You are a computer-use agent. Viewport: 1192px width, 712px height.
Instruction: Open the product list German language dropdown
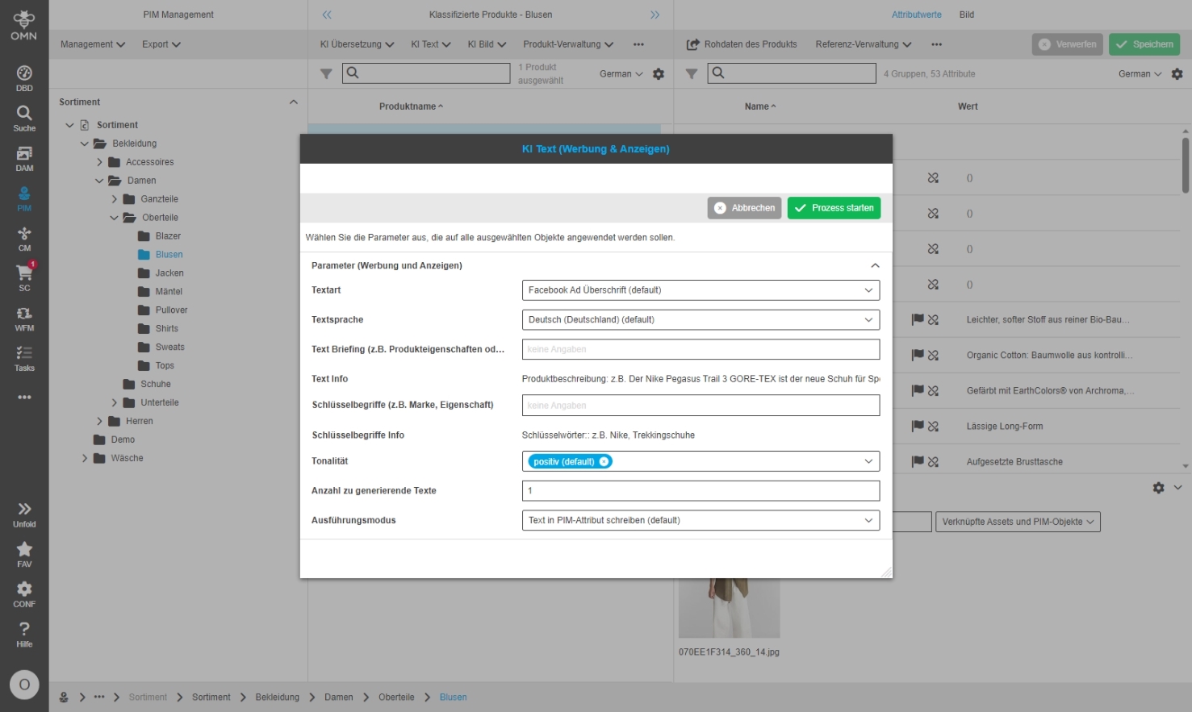621,74
